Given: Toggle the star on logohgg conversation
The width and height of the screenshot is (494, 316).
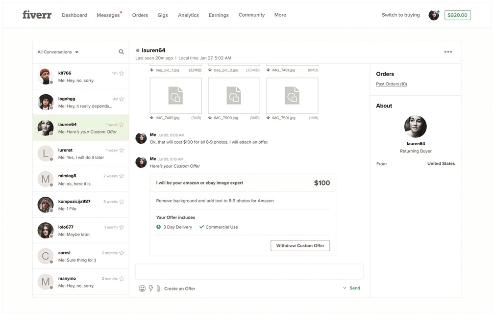Looking at the screenshot, I should (x=122, y=99).
